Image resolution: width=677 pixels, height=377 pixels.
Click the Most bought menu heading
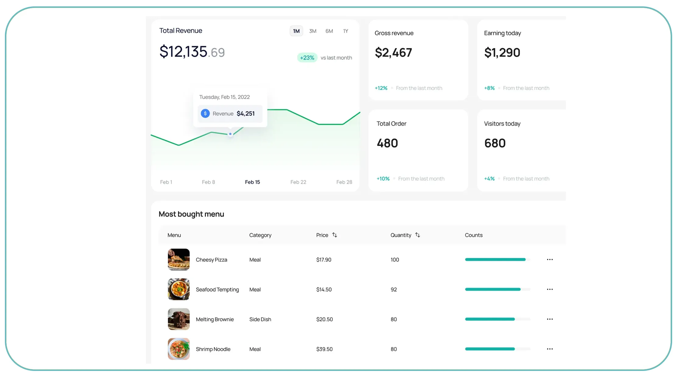coord(191,214)
